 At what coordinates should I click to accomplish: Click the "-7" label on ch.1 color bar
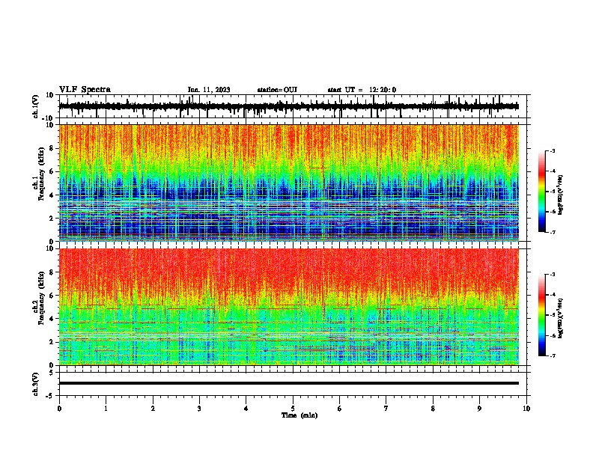click(552, 232)
